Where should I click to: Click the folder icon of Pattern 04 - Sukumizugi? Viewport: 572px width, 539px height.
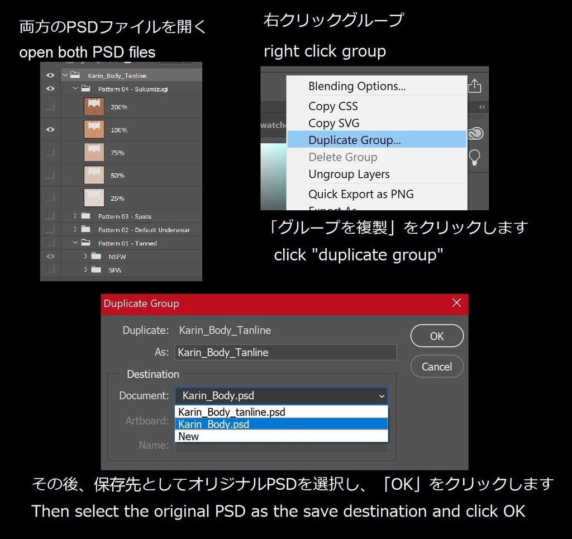(x=84, y=88)
